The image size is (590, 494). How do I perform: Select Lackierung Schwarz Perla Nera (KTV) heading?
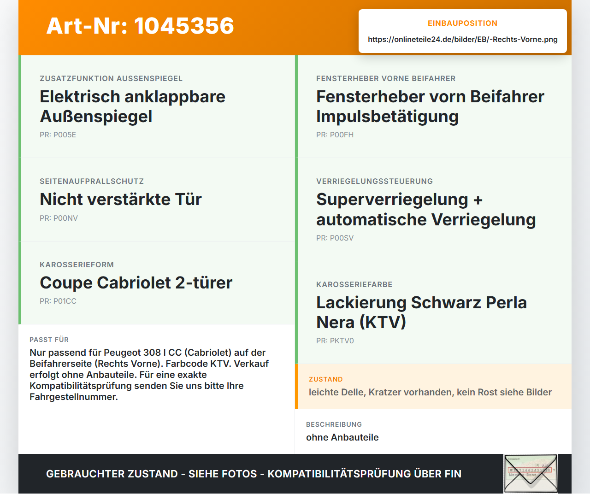pyautogui.click(x=422, y=312)
